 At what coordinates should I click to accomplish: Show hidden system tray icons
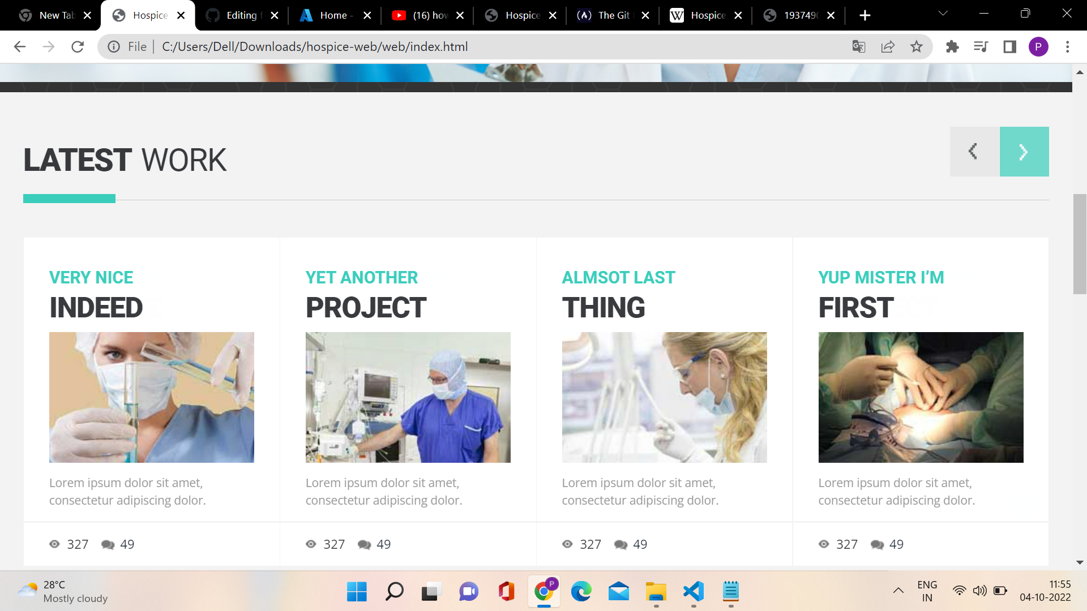[898, 591]
